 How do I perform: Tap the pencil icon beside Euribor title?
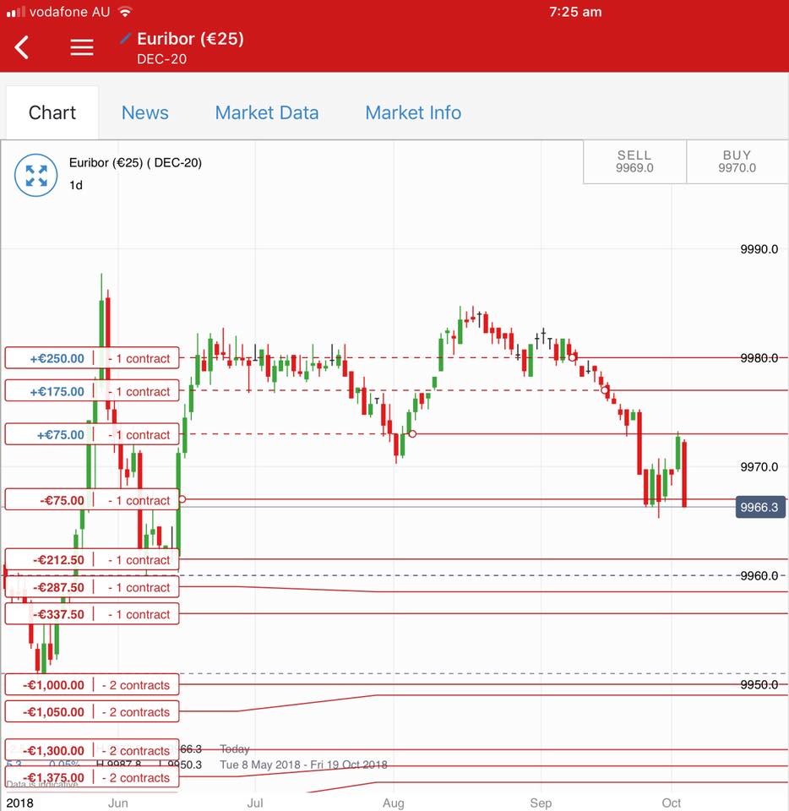125,38
